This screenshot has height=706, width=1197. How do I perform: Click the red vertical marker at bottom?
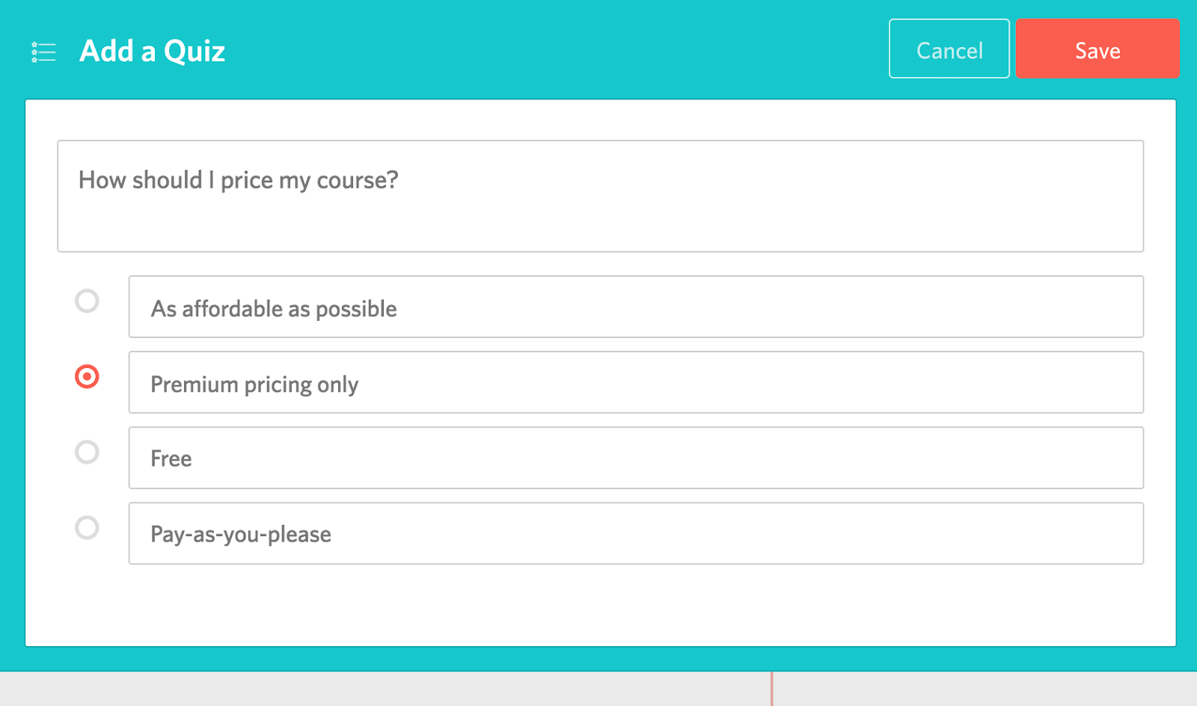pyautogui.click(x=771, y=689)
